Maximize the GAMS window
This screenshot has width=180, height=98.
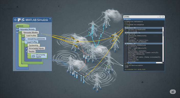click(160, 17)
